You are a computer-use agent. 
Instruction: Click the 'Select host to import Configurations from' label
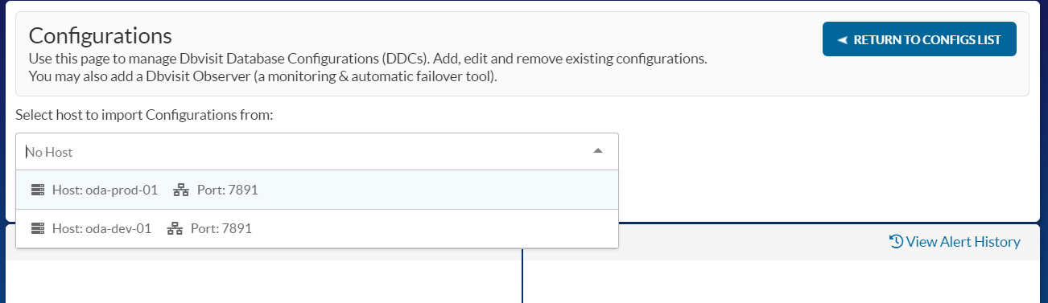pos(145,115)
